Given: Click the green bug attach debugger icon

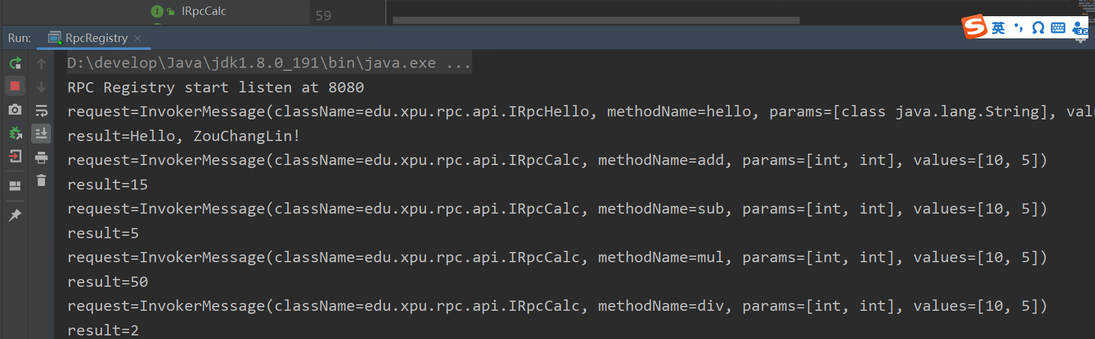Looking at the screenshot, I should 15,133.
